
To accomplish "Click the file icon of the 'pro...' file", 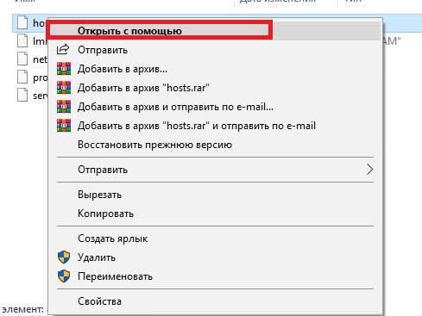I will pos(22,77).
